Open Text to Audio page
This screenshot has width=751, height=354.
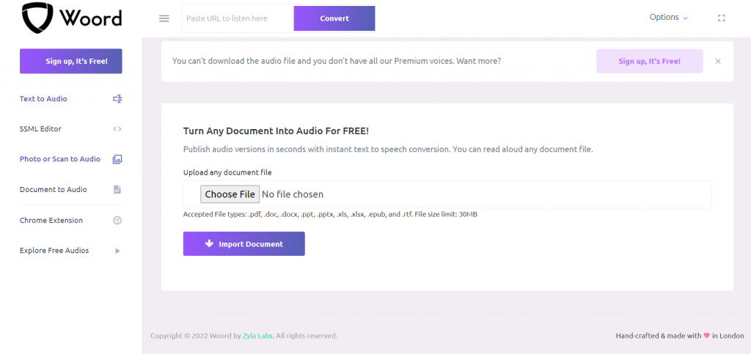[43, 99]
